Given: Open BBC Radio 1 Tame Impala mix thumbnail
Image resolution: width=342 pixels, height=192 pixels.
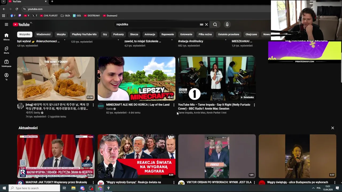Looking at the screenshot, I should click(217, 78).
